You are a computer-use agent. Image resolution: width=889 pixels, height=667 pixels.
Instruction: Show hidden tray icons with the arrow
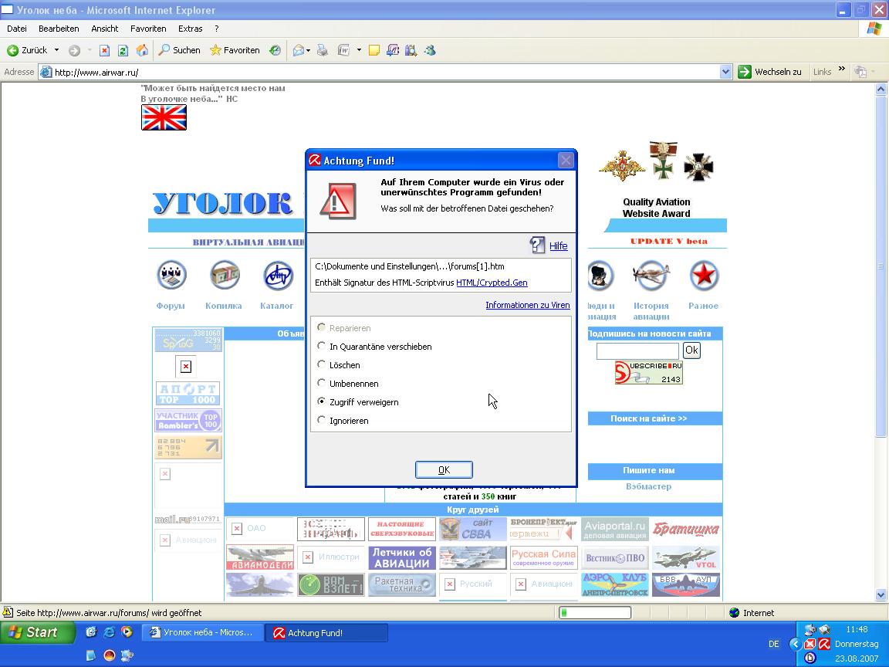pos(795,644)
